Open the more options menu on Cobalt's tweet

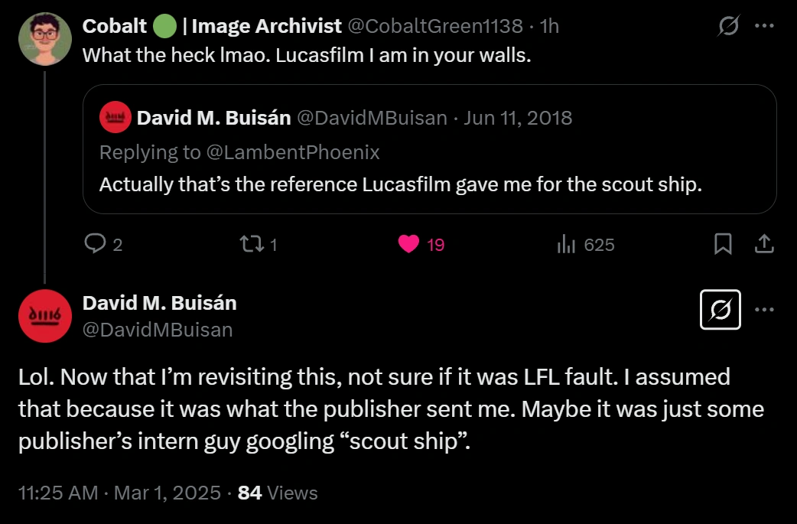[x=764, y=26]
